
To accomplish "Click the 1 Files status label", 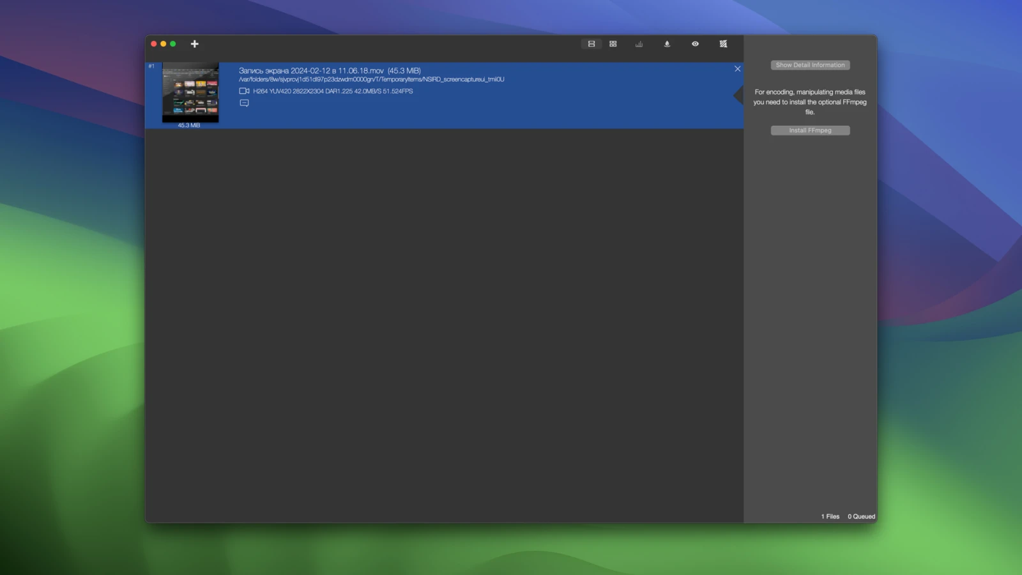I will [830, 517].
